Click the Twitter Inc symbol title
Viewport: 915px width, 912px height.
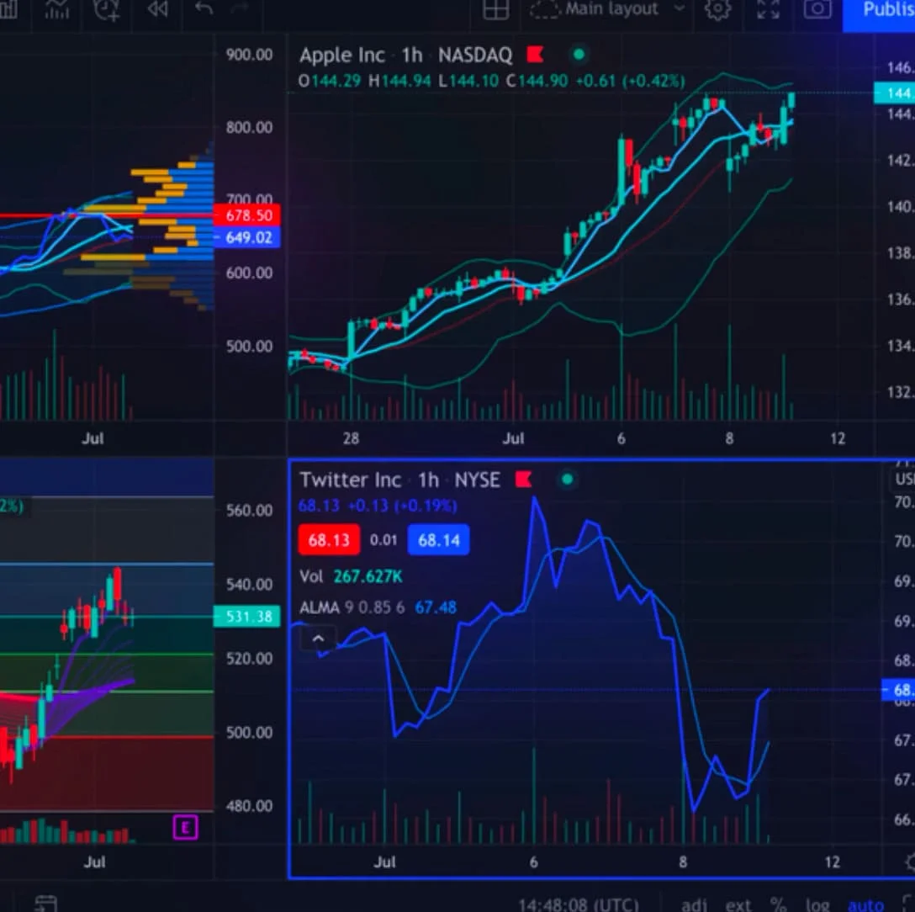pyautogui.click(x=350, y=480)
